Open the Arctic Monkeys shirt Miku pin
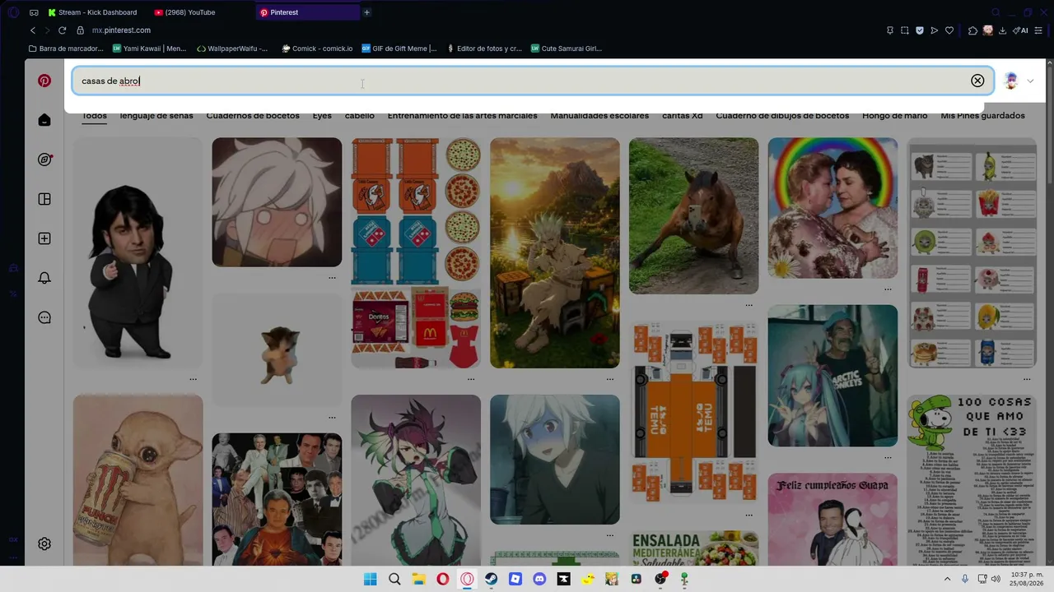1054x592 pixels. tap(832, 376)
